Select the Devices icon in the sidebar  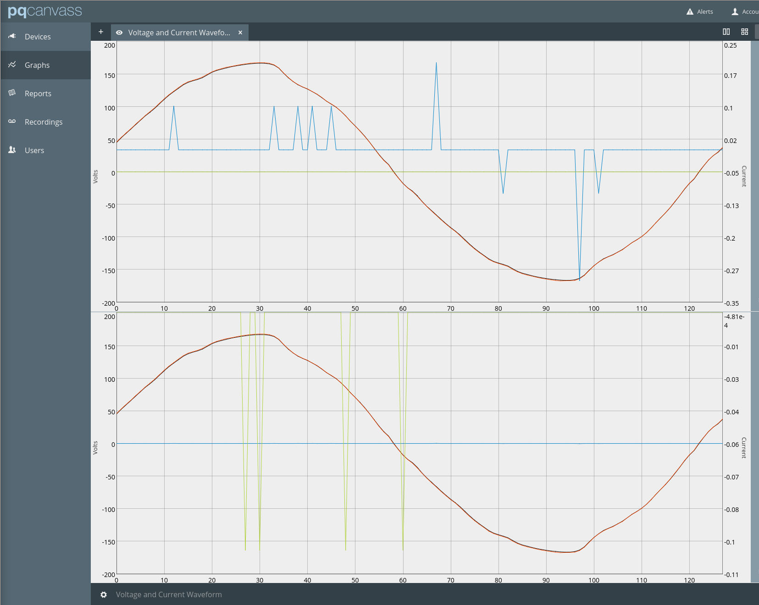[12, 36]
